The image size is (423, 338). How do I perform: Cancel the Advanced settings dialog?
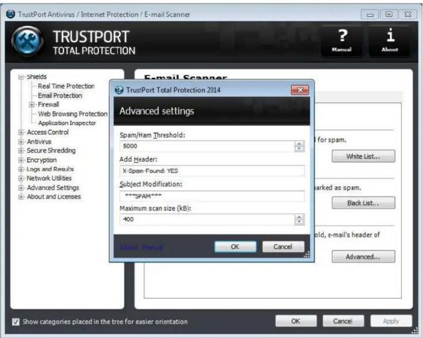(x=283, y=247)
